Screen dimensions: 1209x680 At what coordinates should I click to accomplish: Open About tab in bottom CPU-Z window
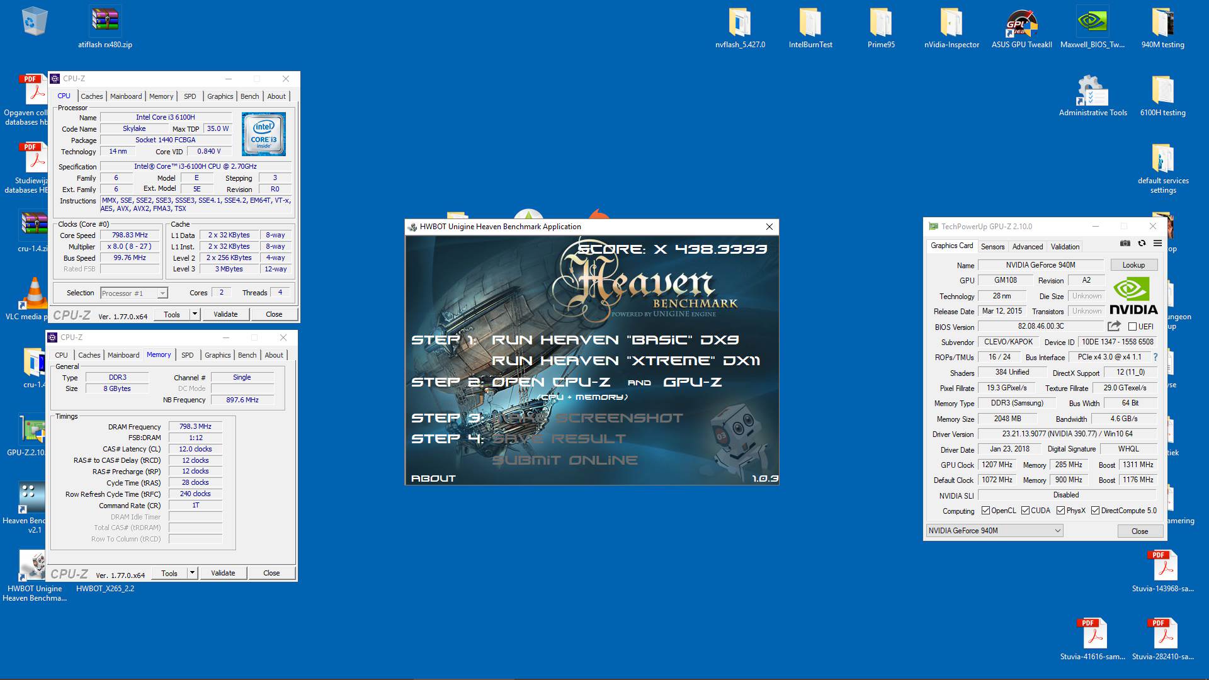pyautogui.click(x=273, y=355)
